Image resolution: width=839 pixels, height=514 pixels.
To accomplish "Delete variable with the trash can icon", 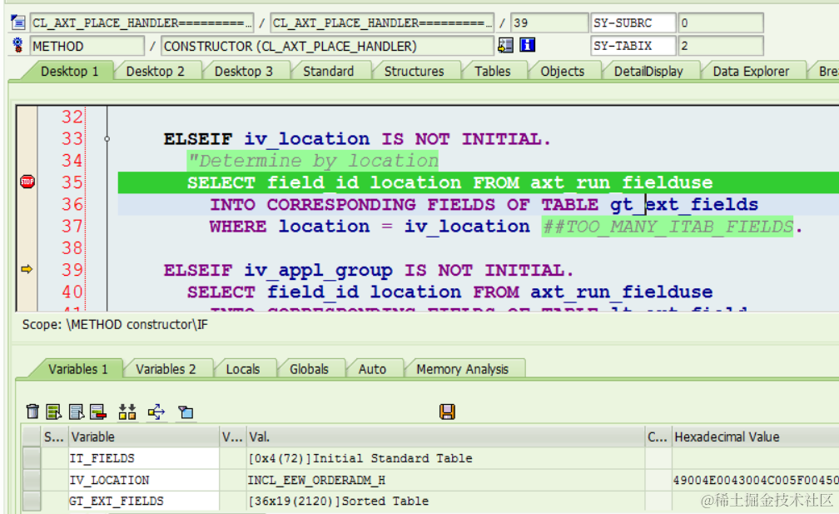I will pos(32,412).
